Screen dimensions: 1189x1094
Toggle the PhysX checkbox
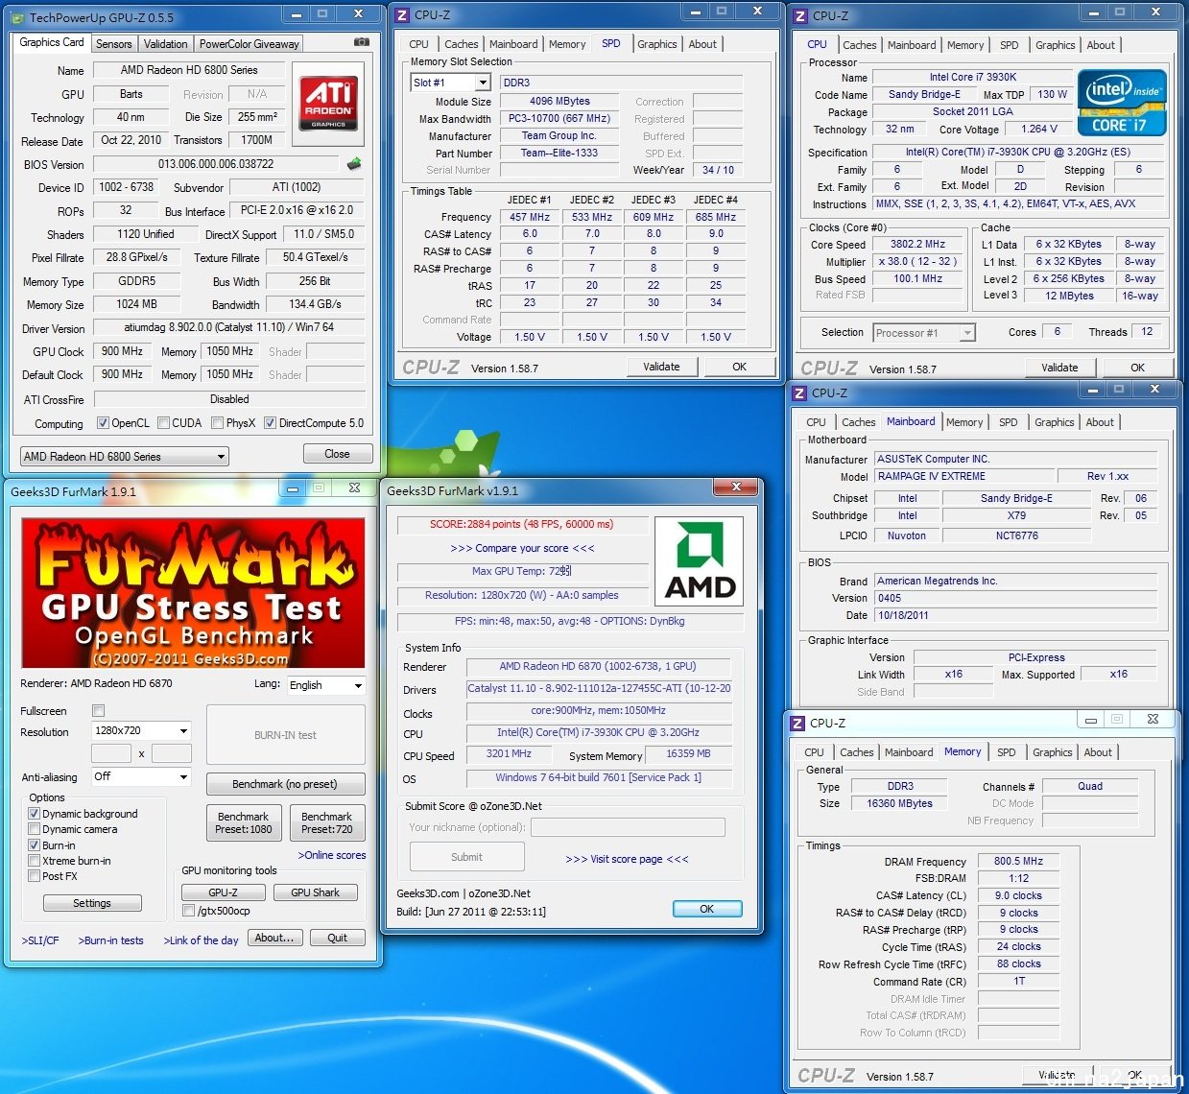218,423
